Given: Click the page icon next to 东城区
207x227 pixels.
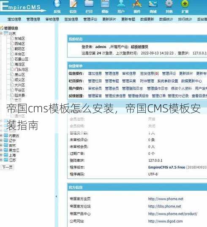Looking at the screenshot, I should 12,38.
